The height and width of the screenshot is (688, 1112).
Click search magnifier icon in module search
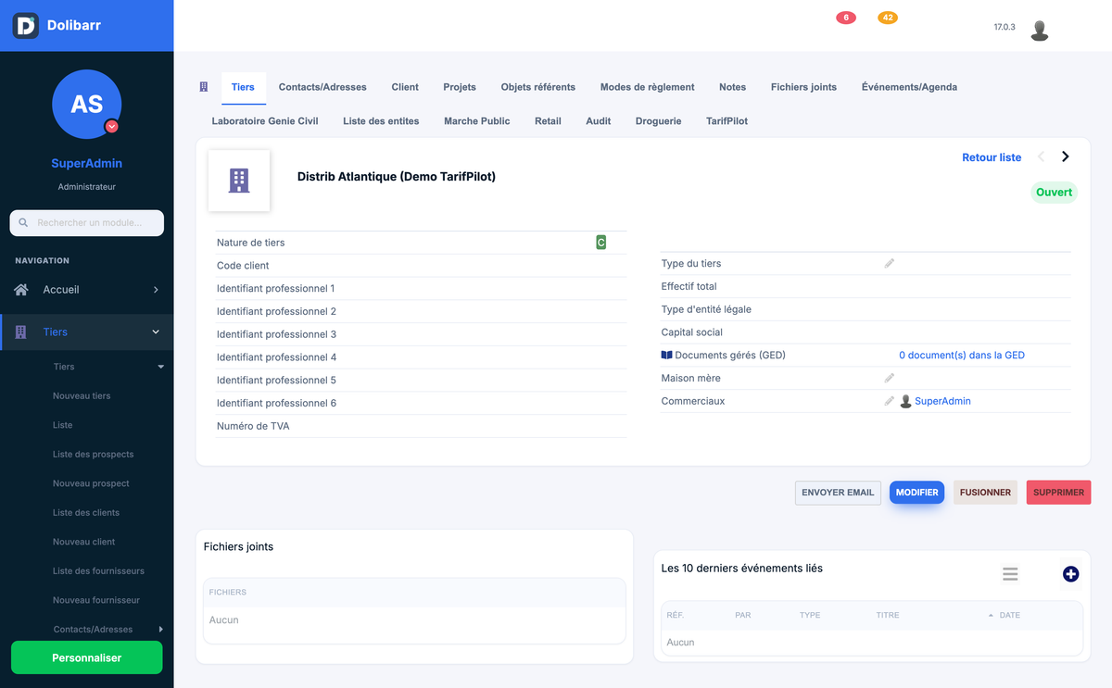pyautogui.click(x=24, y=223)
